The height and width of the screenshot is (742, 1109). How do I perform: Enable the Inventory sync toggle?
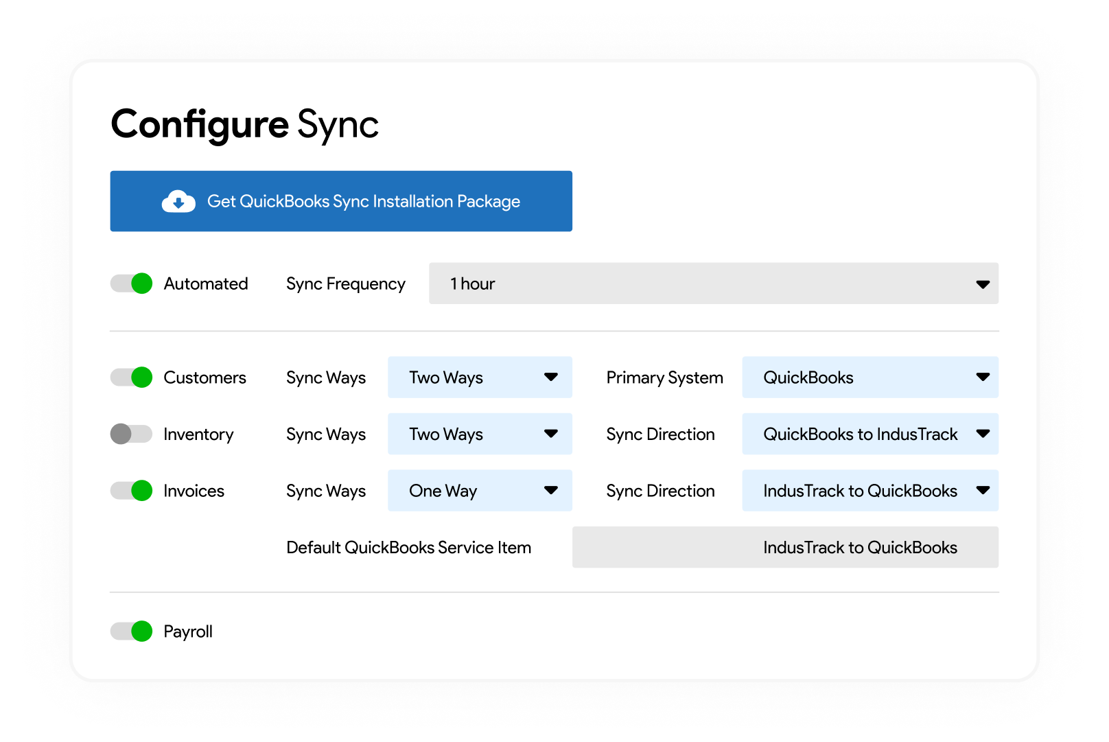[x=131, y=434]
